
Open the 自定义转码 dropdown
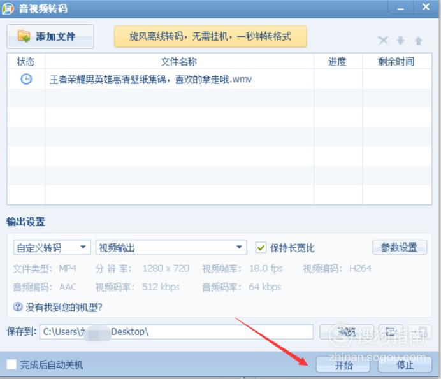point(52,247)
